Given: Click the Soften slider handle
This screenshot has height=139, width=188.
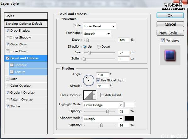Looking at the screenshot, I should click(x=84, y=59).
